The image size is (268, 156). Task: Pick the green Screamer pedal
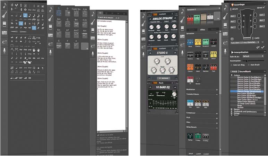point(206,42)
